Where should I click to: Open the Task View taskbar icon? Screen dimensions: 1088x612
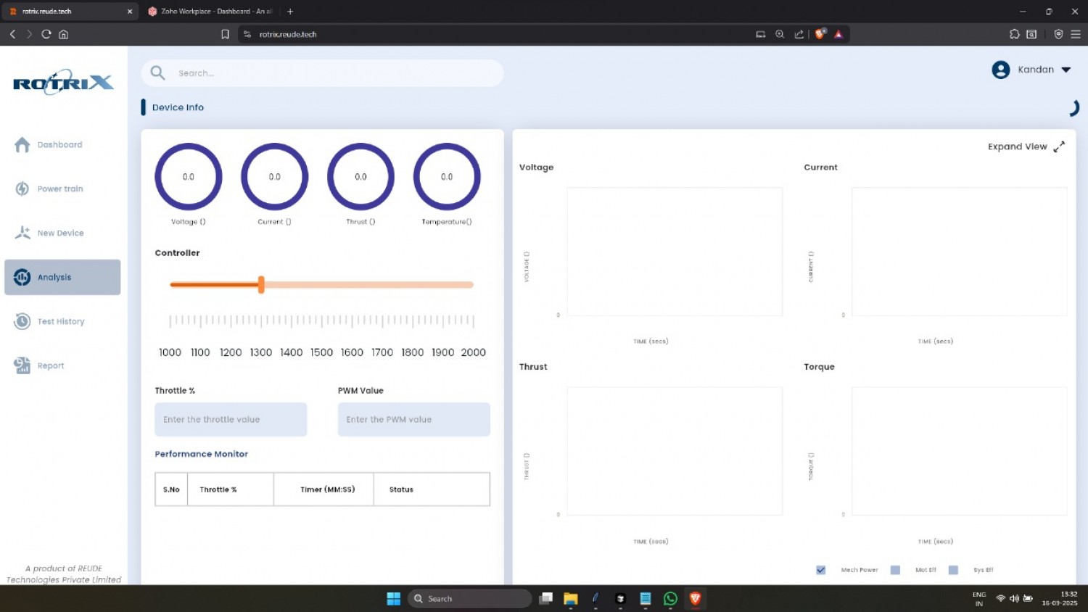click(546, 599)
